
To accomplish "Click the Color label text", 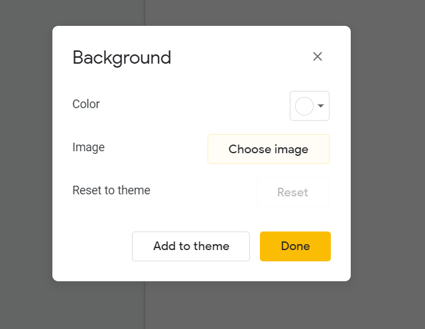I will [86, 104].
